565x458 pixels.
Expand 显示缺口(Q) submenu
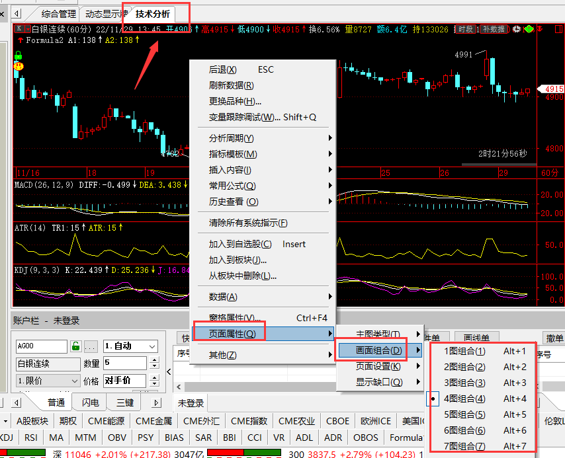tap(380, 382)
